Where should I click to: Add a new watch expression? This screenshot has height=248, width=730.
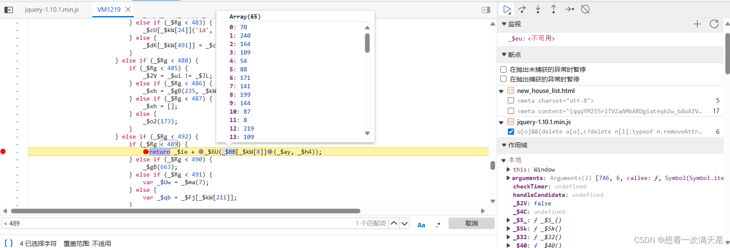coord(697,24)
